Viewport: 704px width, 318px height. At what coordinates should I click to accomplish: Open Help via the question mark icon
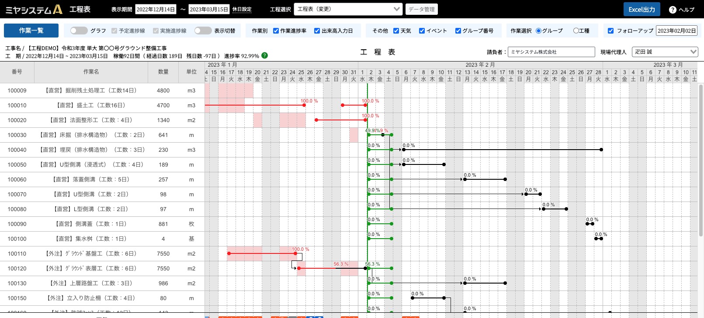(673, 10)
